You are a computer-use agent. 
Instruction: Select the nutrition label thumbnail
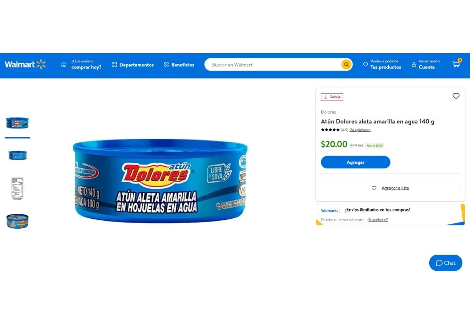[17, 188]
